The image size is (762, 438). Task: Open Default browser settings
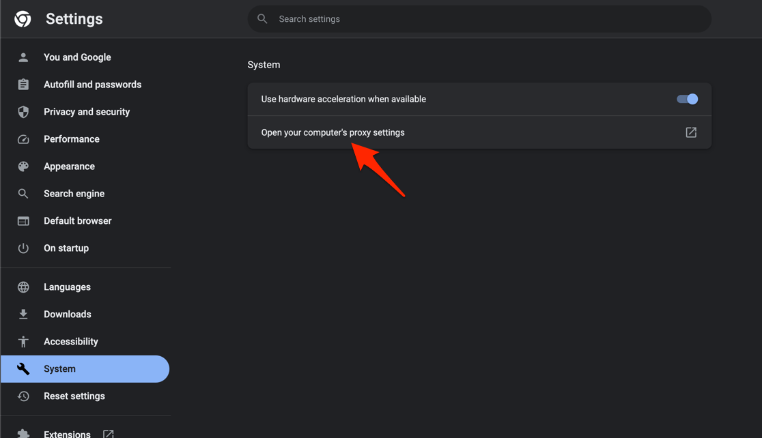[77, 221]
